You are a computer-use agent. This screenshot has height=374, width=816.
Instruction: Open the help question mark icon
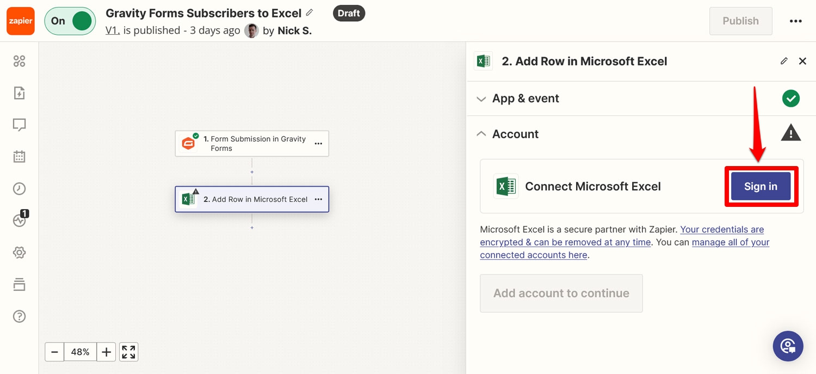(x=19, y=316)
